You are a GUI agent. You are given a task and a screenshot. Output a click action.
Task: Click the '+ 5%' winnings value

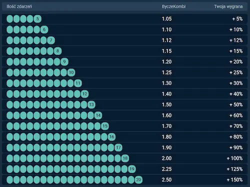(x=237, y=19)
